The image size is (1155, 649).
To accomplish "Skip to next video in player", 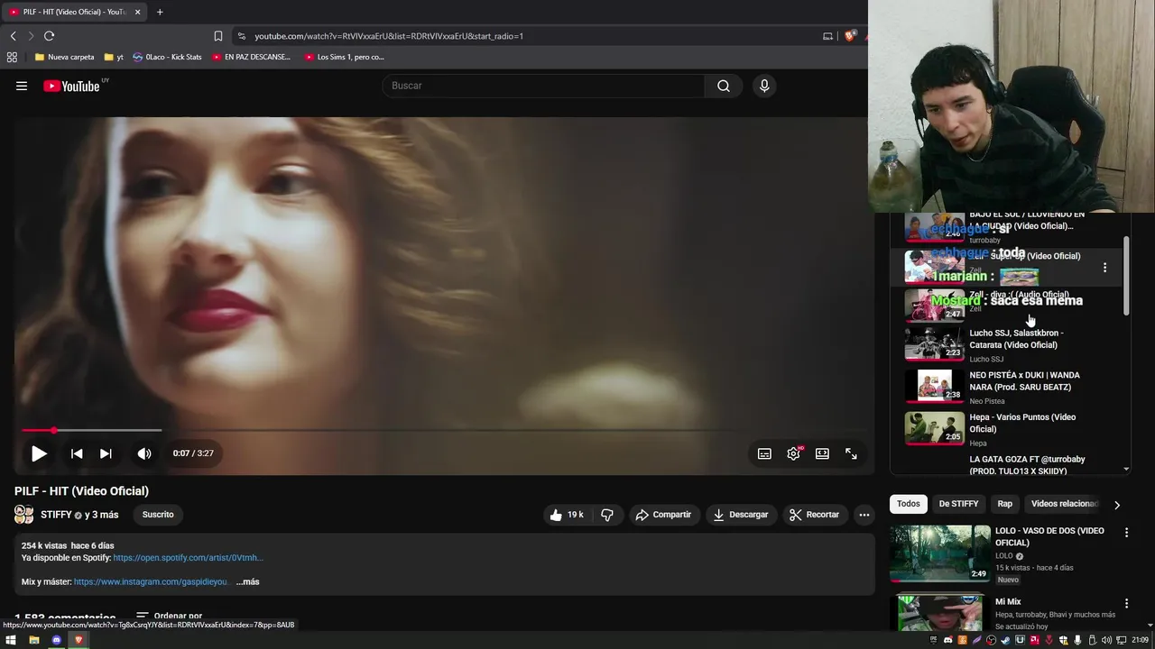I will (x=106, y=453).
